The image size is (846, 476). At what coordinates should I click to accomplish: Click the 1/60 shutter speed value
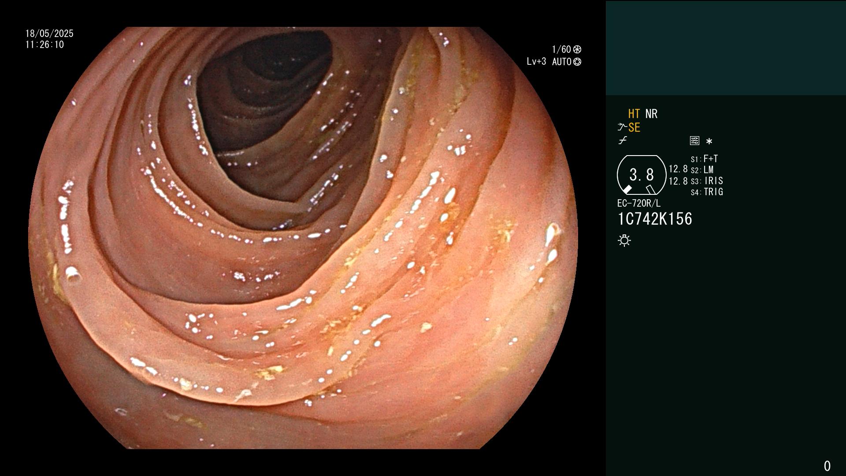(x=561, y=49)
